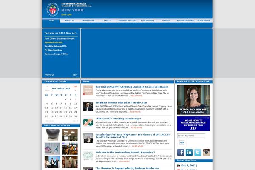Click READ MORE under Sustainology Summit article

[124, 161]
